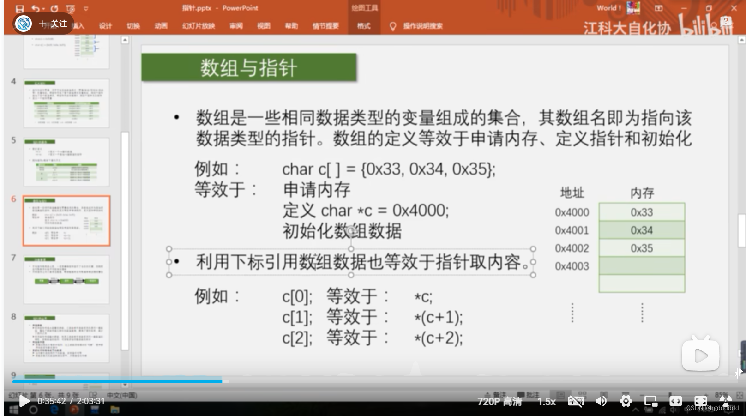Image resolution: width=746 pixels, height=416 pixels.
Task: Open the 设计 ribbon tab
Action: click(105, 26)
